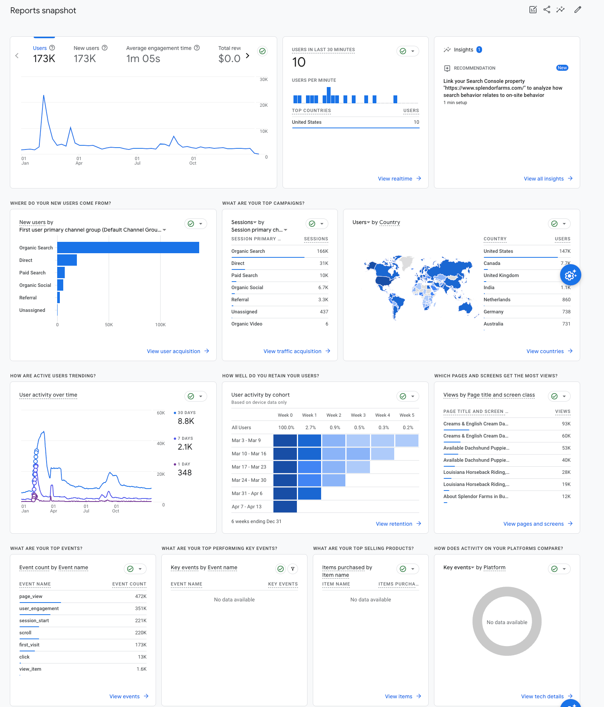Click arrow next to View realtime
This screenshot has width=604, height=707.
coord(419,178)
